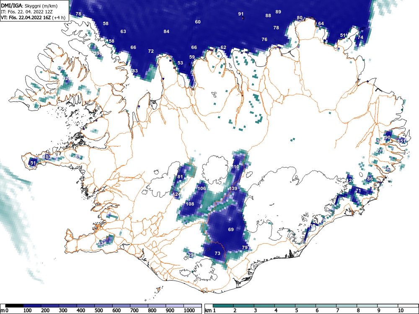Click the visibility value 74 in the northeast
Viewport: 419px width, 314px height.
(x=360, y=37)
